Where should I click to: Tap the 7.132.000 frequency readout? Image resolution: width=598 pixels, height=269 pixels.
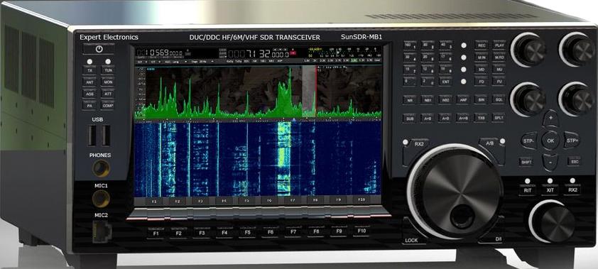coord(259,54)
